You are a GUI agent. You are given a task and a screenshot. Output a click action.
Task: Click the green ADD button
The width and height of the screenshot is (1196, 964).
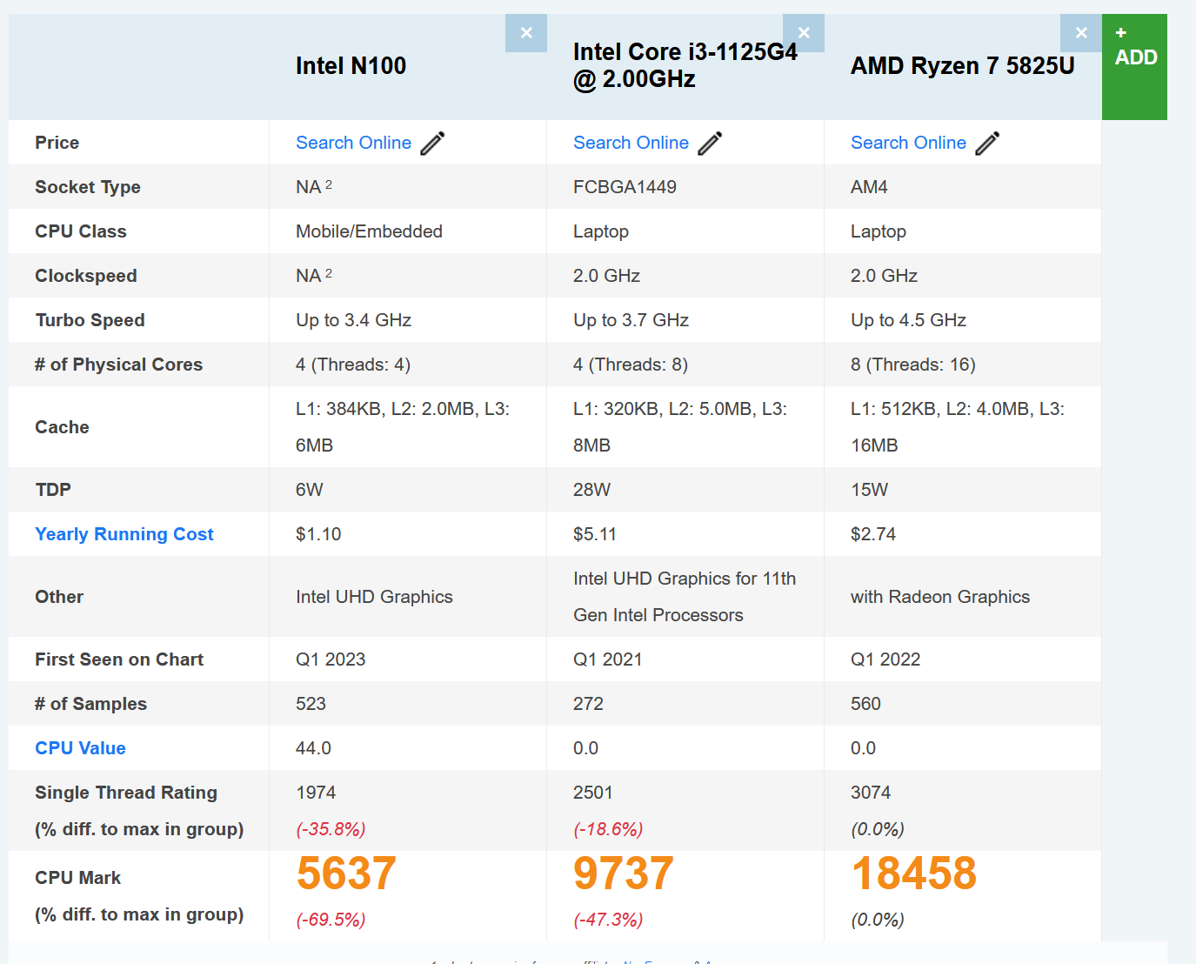(x=1134, y=67)
